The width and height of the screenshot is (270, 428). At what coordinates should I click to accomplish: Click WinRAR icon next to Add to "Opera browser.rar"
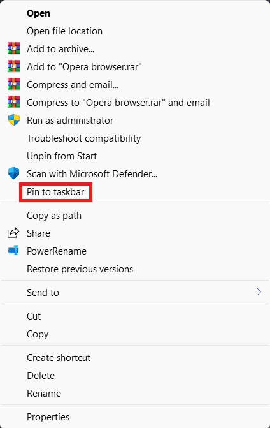point(14,66)
